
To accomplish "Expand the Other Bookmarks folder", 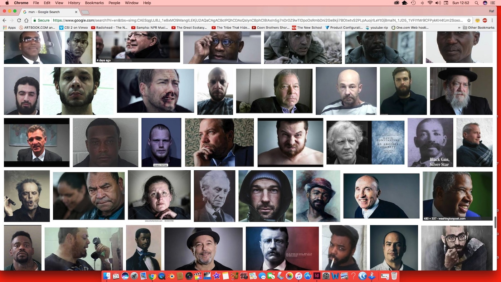I will coord(478,28).
